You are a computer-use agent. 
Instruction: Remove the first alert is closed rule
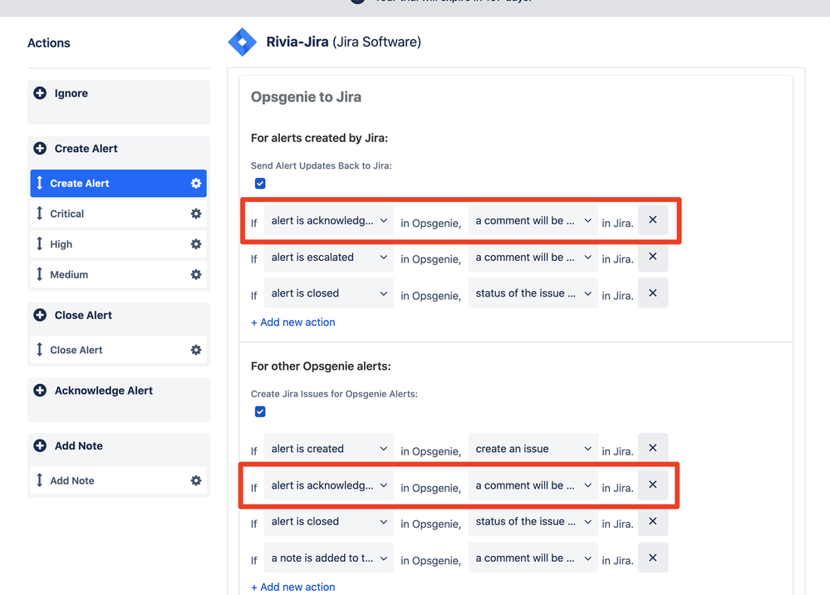653,293
